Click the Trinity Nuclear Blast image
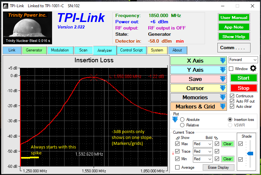The height and width of the screenshot is (175, 261). (x=28, y=28)
